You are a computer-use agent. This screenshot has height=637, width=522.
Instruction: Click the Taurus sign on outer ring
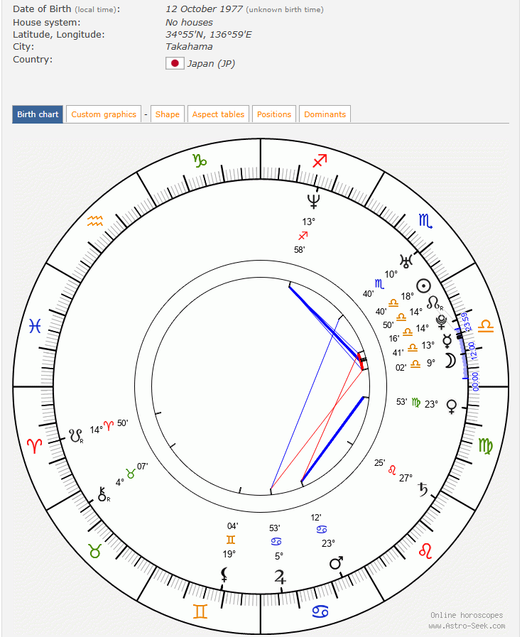pos(95,551)
